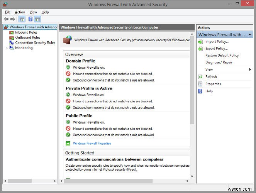Open the Action menu

20,12
